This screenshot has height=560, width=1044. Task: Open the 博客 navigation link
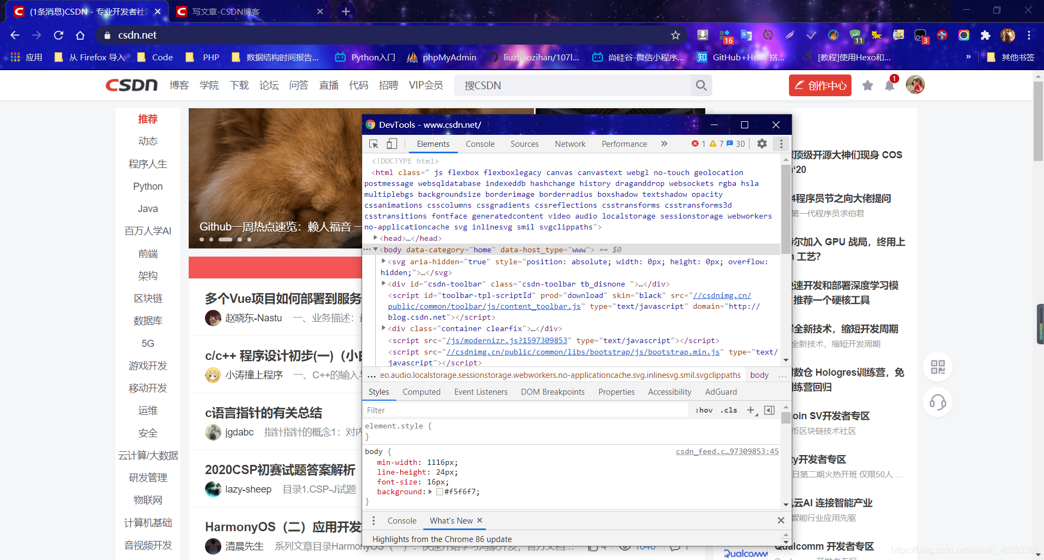coord(179,85)
